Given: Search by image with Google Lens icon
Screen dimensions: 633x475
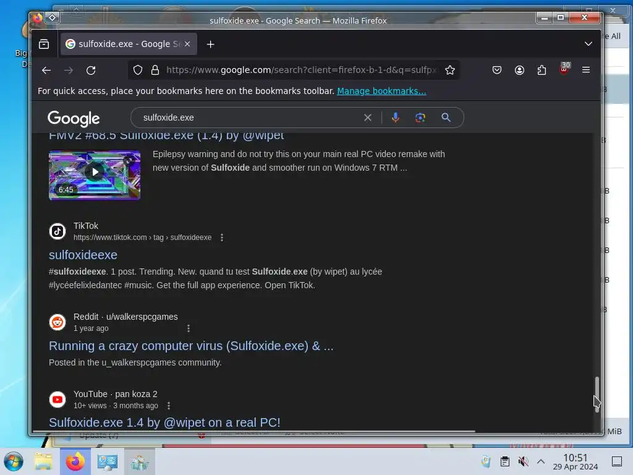Looking at the screenshot, I should point(420,118).
